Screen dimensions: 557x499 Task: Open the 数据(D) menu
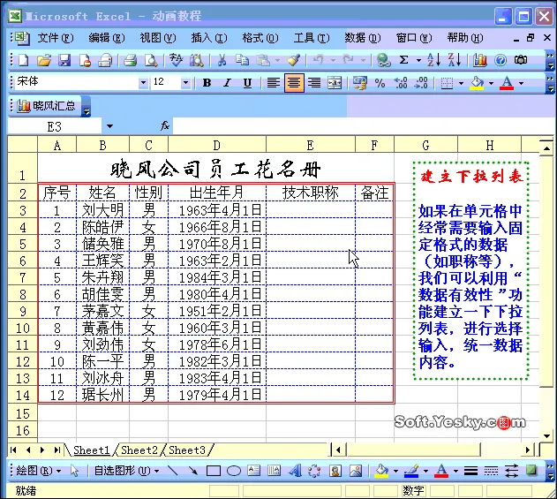point(362,38)
